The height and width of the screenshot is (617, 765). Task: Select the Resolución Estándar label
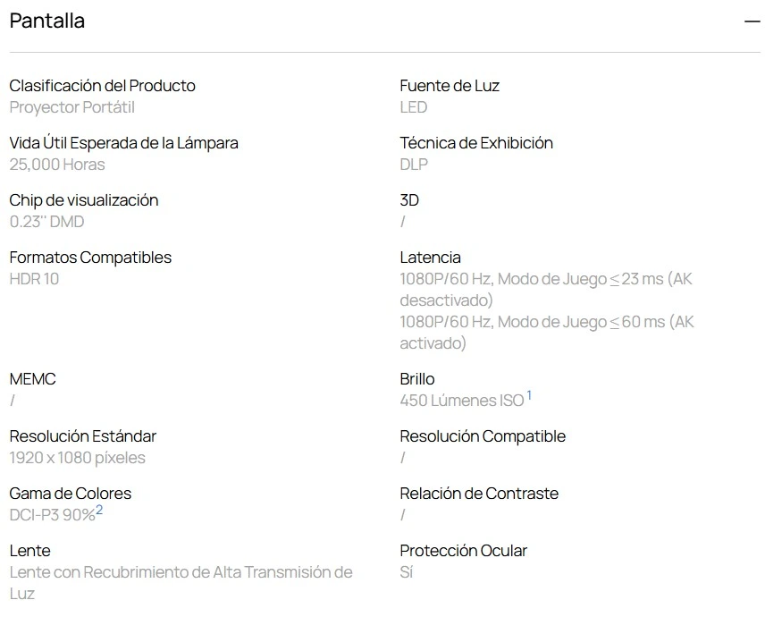82,436
